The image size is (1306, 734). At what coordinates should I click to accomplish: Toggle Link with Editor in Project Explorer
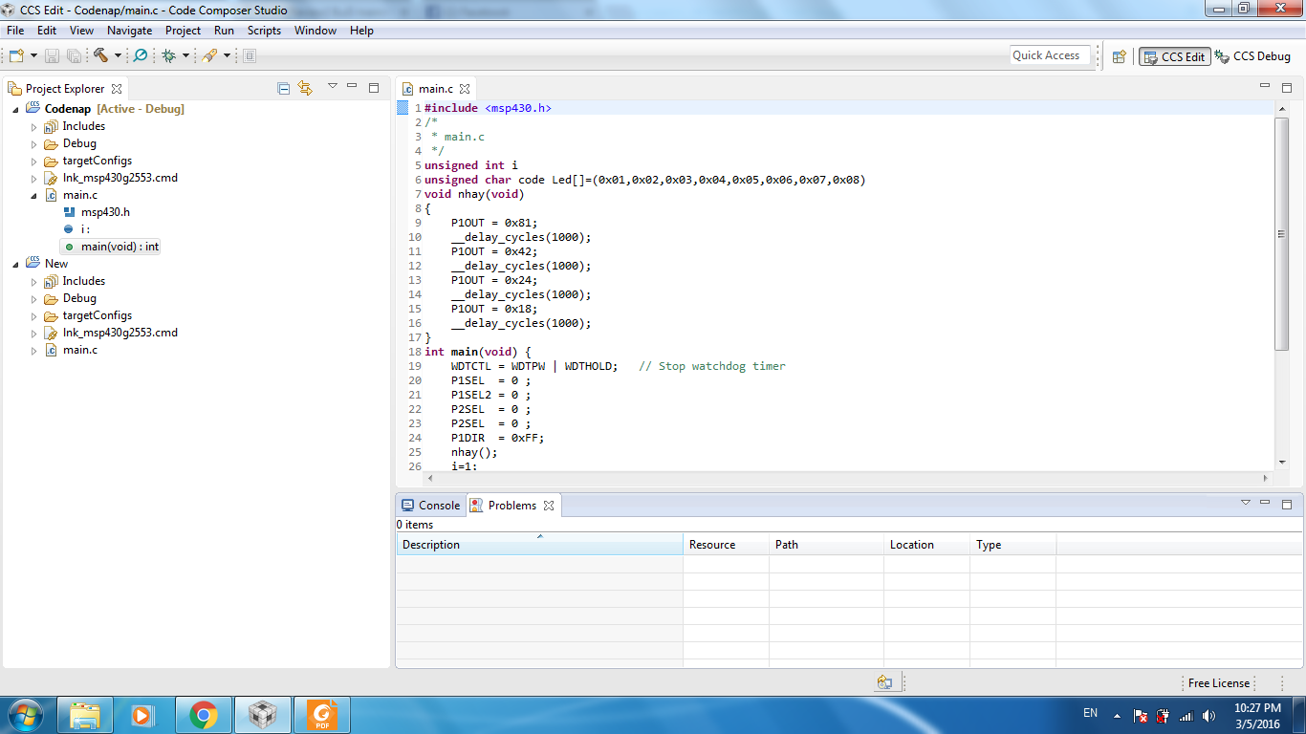pos(305,88)
